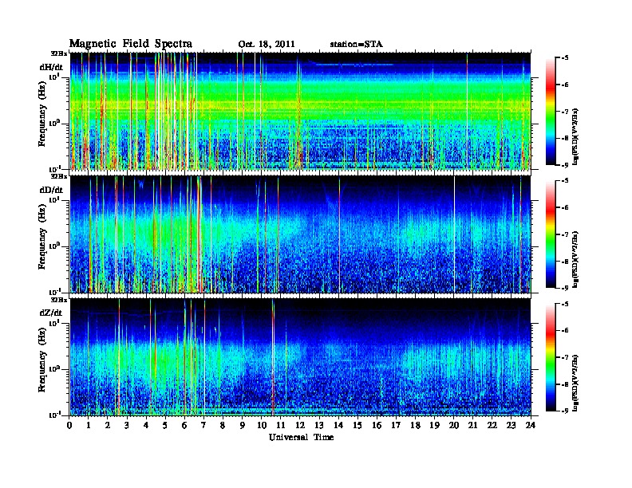632x488 pixels.
Task: Click the time axis tick label "16"
Action: click(377, 425)
